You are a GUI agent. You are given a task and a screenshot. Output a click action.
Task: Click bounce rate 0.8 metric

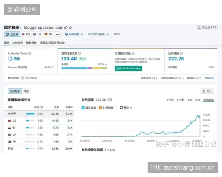[194, 78]
